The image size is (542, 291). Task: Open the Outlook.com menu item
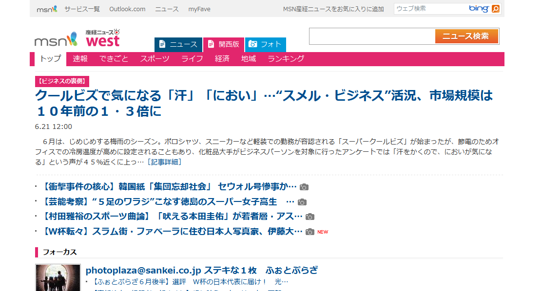click(127, 8)
